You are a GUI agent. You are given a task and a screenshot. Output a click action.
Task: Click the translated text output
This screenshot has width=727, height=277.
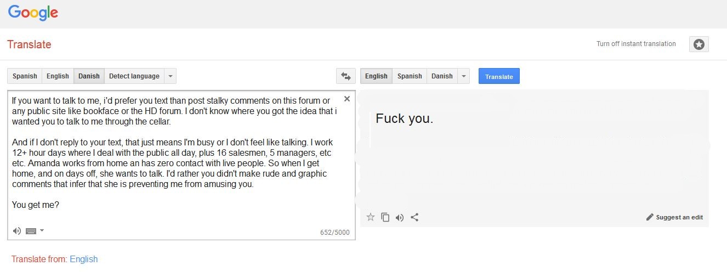(x=404, y=118)
